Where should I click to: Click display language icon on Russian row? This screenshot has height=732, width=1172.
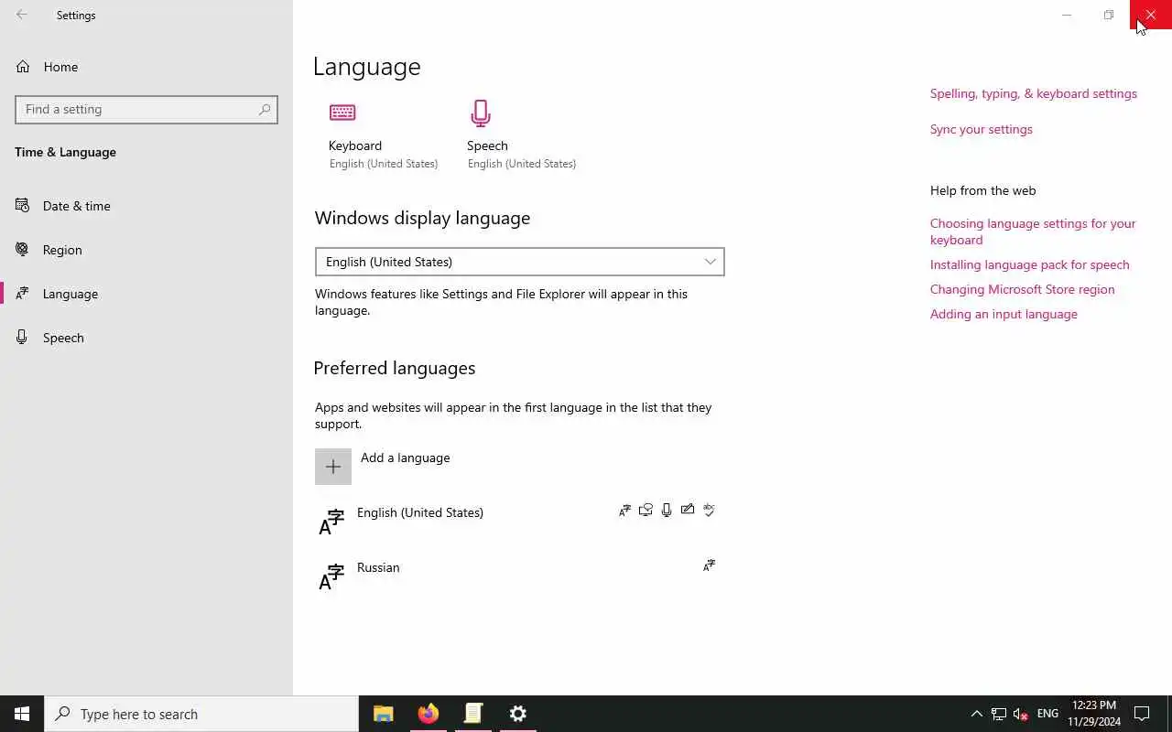(x=709, y=565)
